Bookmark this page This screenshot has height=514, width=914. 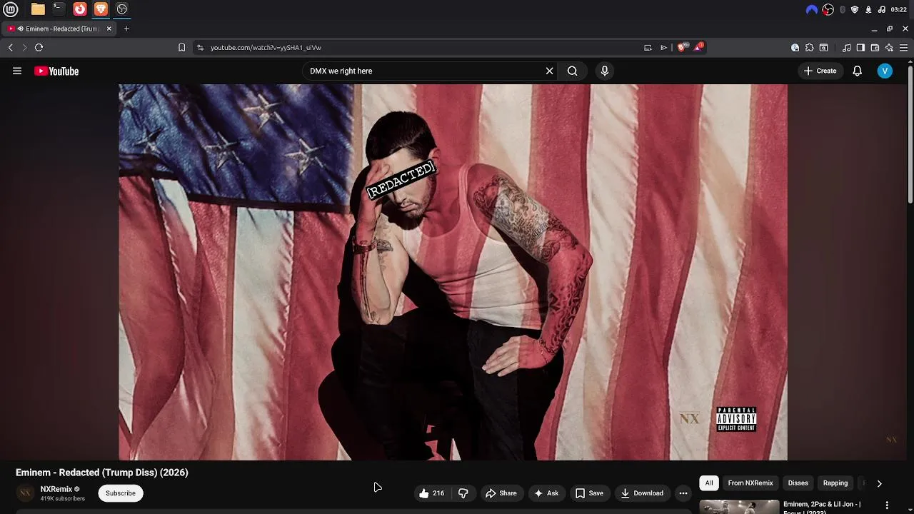click(x=181, y=48)
